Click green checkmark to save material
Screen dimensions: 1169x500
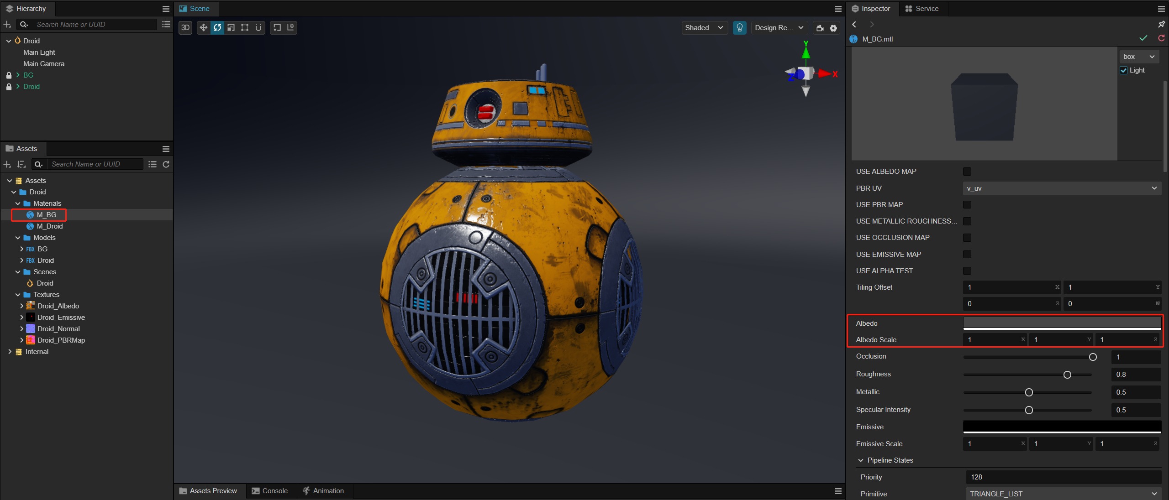[1143, 38]
